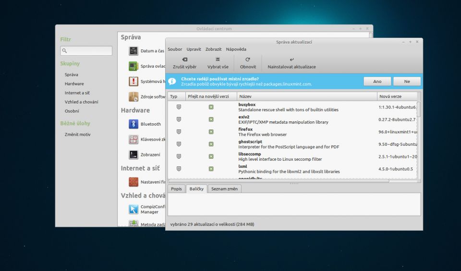Viewport: 461px width, 271px height.
Task: Click Ano to use a local mirror
Action: click(x=377, y=82)
